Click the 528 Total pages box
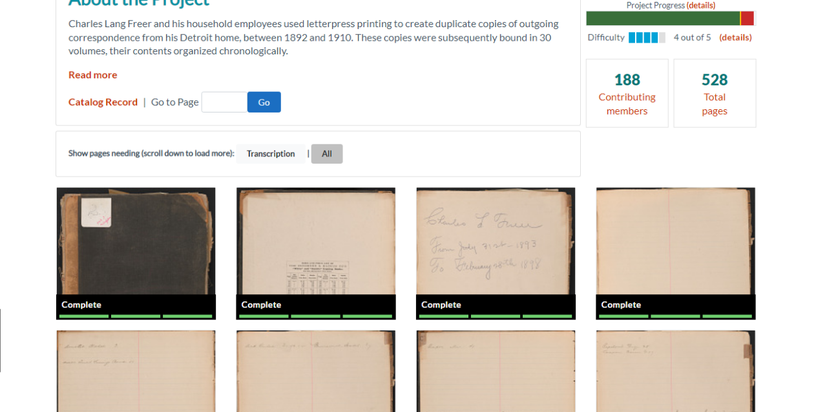 (715, 93)
